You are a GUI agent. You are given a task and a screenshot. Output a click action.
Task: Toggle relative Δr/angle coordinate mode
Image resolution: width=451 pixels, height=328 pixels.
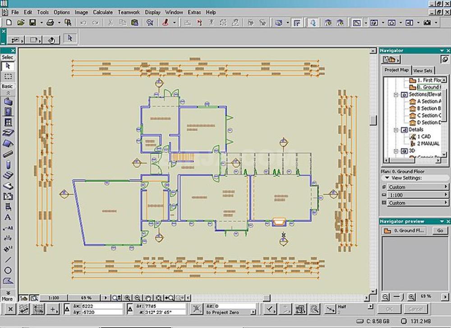pos(129,309)
